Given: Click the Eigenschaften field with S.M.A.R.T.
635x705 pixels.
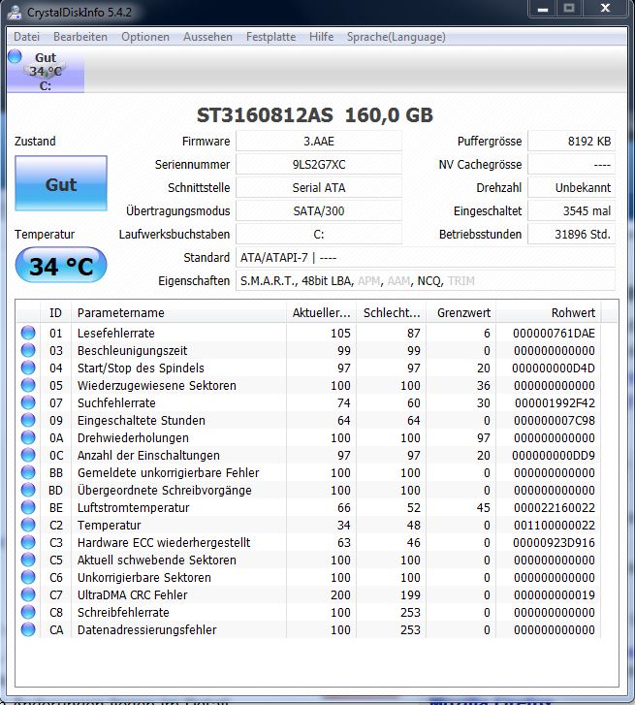Looking at the screenshot, I should (x=426, y=281).
